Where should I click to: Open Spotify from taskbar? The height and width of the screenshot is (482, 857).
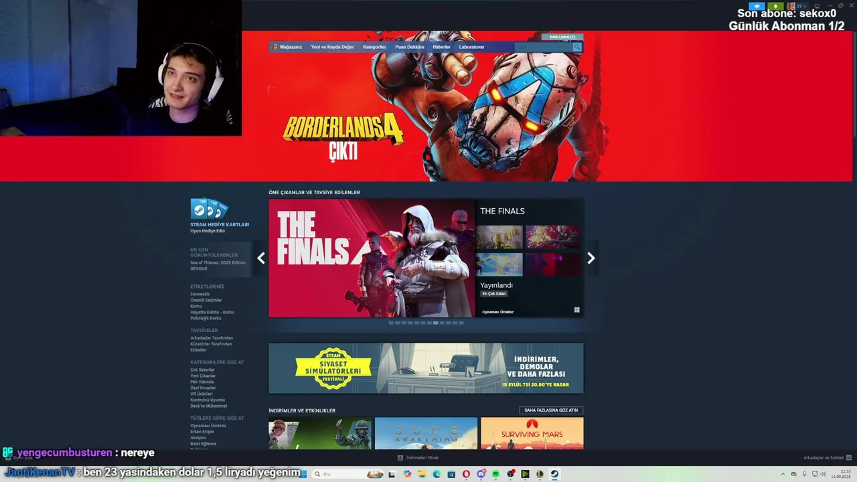495,474
